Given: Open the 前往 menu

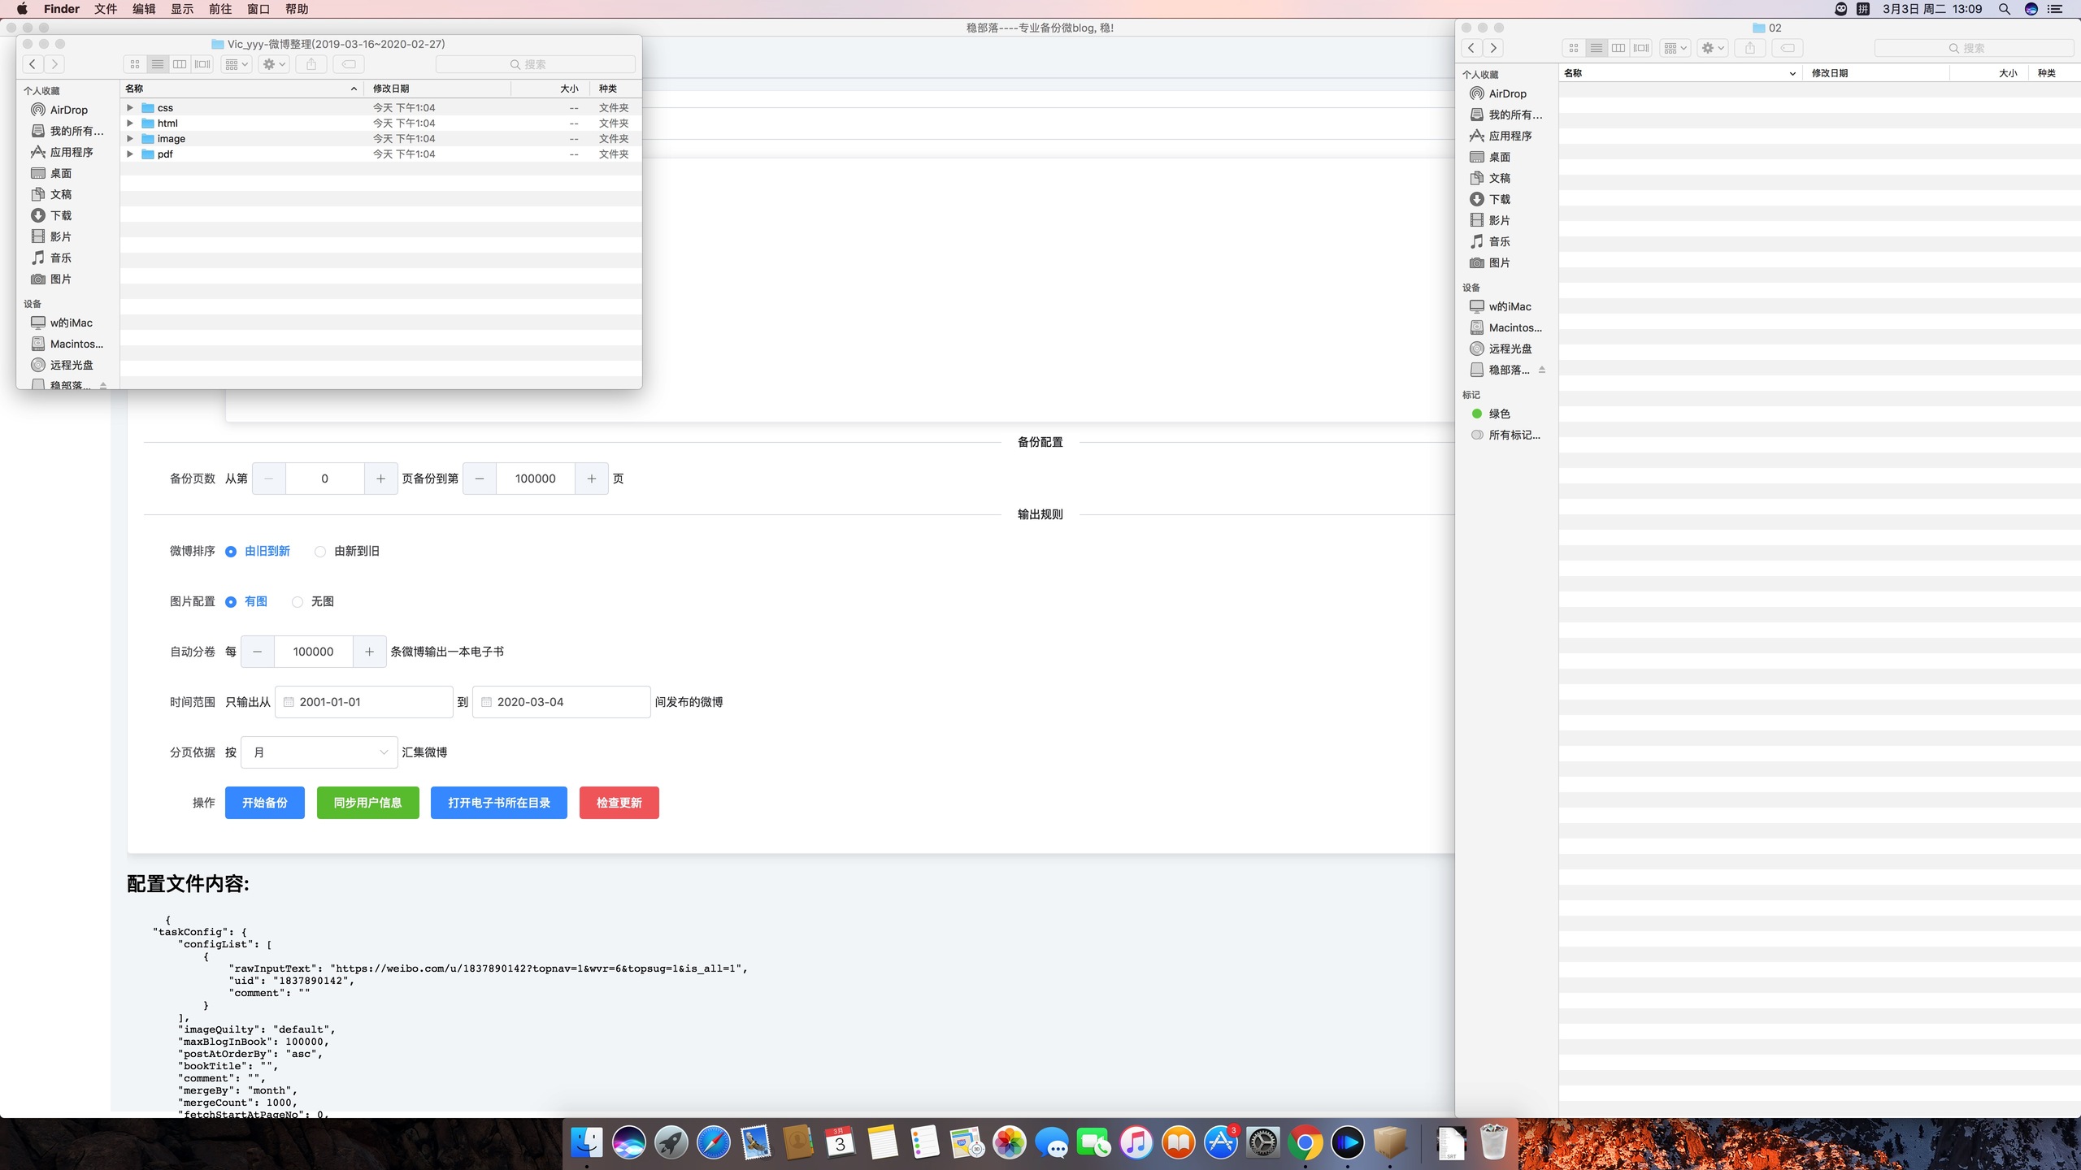Looking at the screenshot, I should pyautogui.click(x=219, y=9).
